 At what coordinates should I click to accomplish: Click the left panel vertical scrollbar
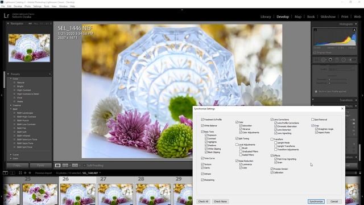click(4, 80)
